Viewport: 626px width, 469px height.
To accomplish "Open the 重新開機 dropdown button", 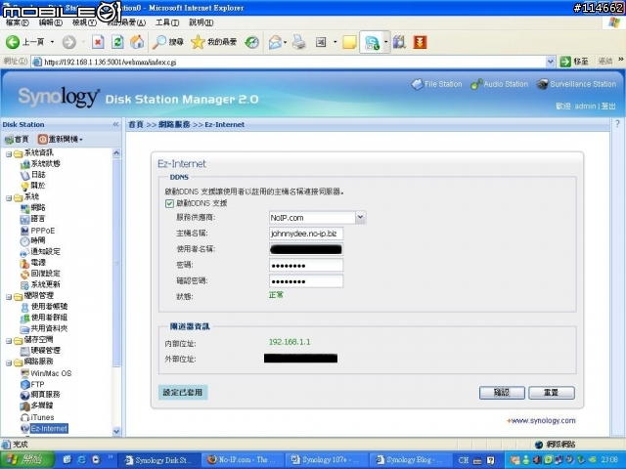I will 61,139.
